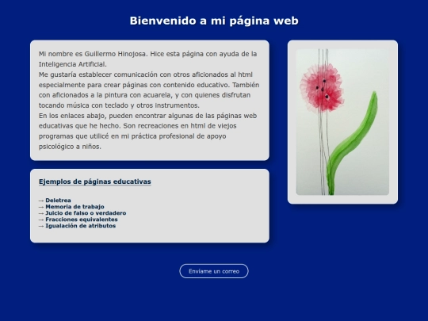
Task: Click the Envíame un correo button
Action: tap(214, 271)
